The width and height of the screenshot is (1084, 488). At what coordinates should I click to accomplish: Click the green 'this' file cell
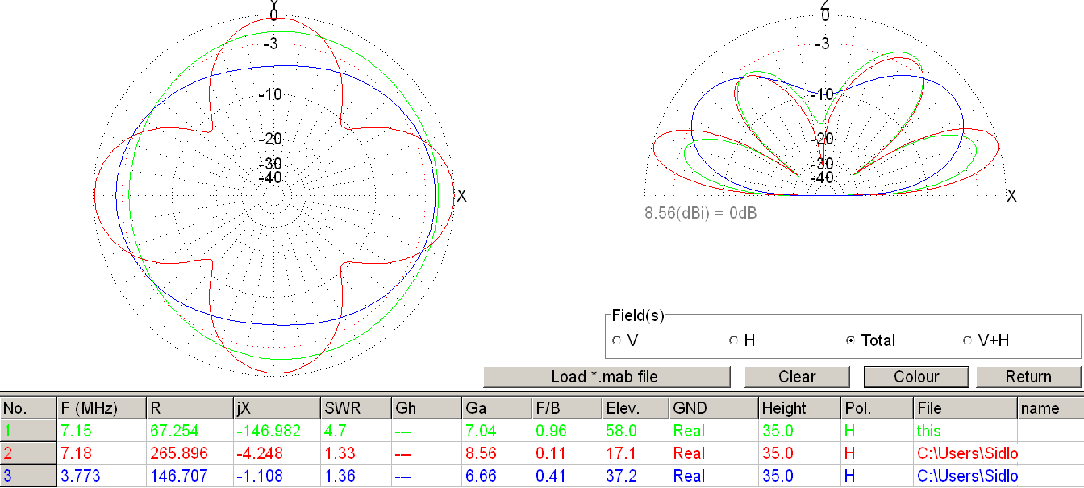click(965, 431)
